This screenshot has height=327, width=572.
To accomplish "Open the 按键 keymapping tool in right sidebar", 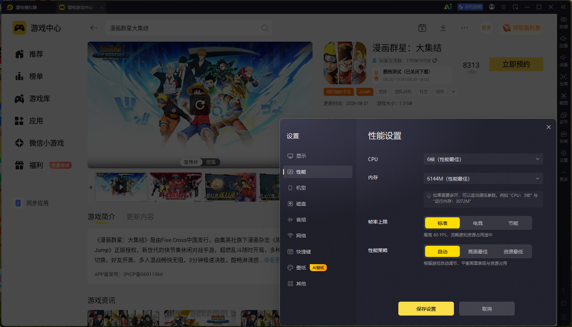I will click(564, 22).
